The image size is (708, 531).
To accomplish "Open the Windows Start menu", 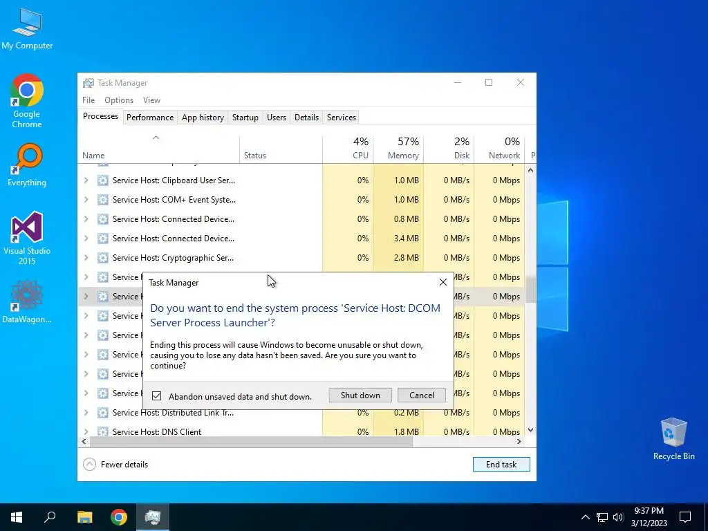I will [17, 517].
